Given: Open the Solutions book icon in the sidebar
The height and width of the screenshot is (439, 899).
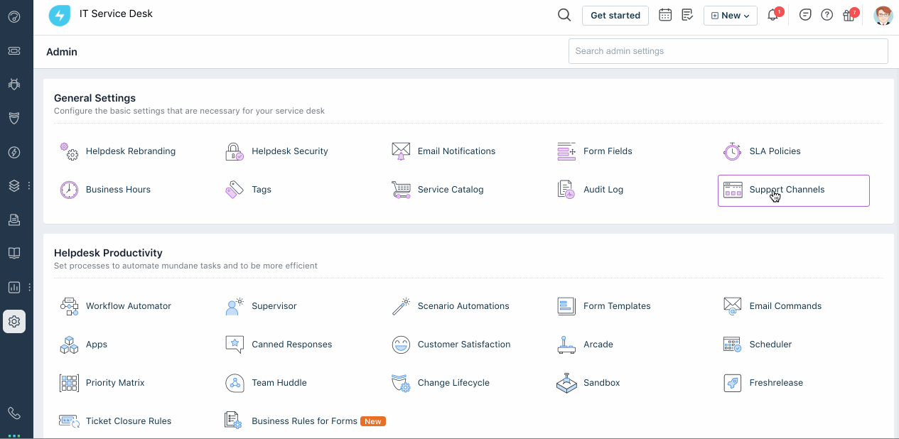Looking at the screenshot, I should pos(14,253).
